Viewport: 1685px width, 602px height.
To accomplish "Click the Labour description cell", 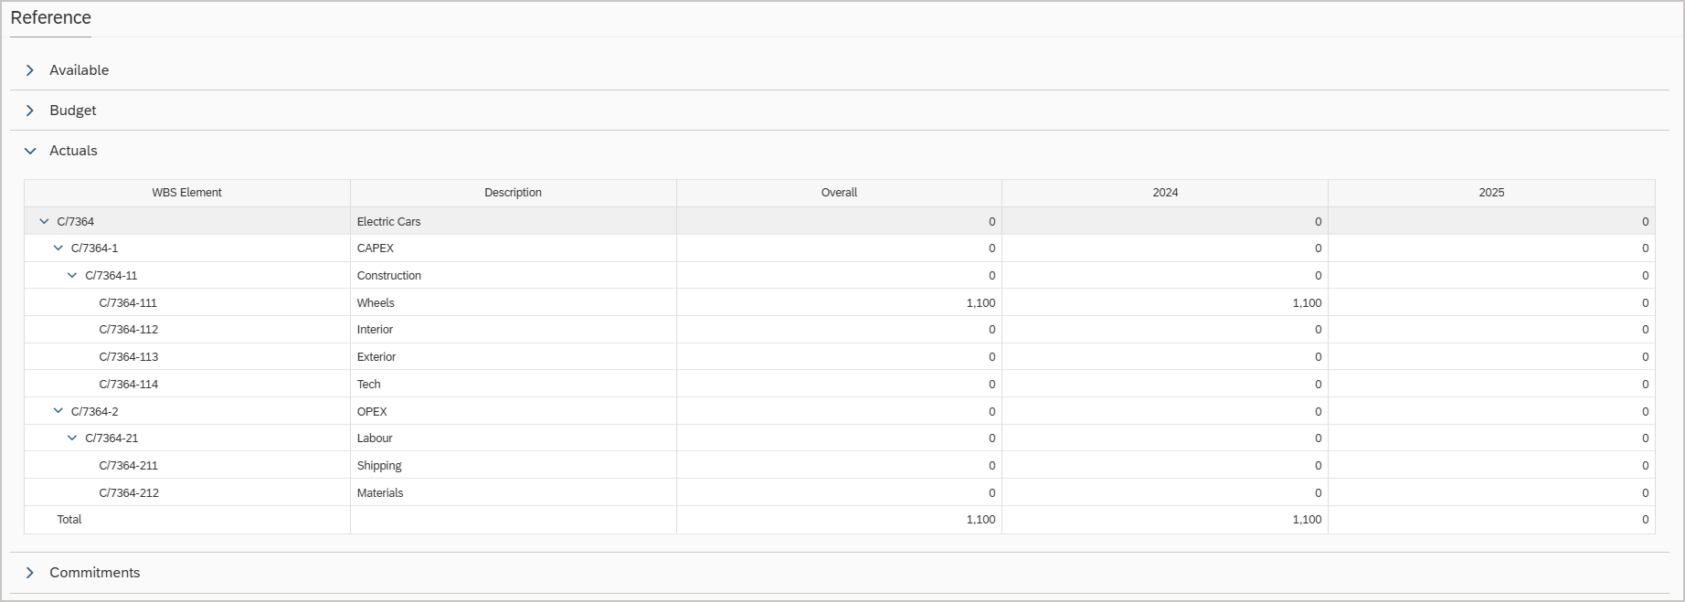I will click(514, 438).
